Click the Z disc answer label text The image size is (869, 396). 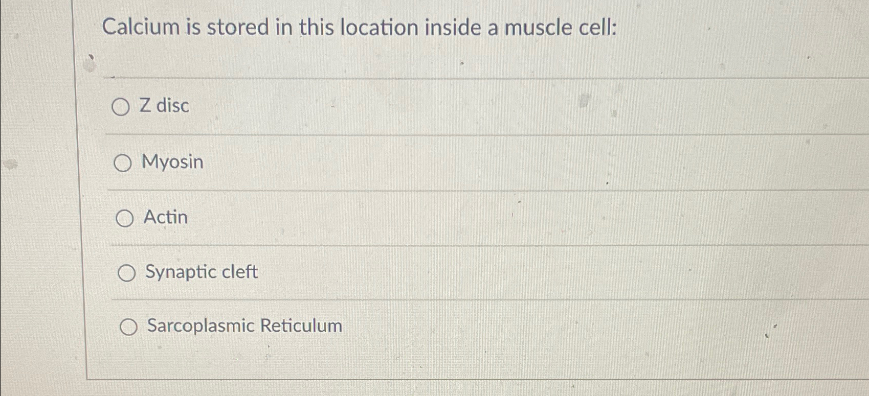click(x=164, y=106)
